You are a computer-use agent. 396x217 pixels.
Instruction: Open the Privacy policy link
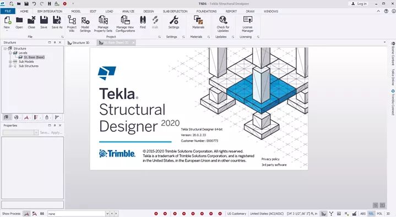click(270, 159)
